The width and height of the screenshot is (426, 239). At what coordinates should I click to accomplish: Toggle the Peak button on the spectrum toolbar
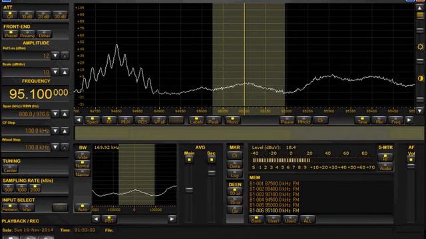point(213,120)
